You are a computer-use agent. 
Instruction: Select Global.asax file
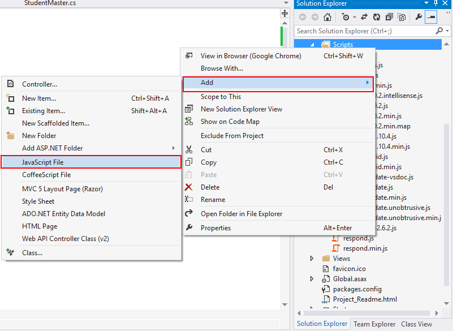350,279
